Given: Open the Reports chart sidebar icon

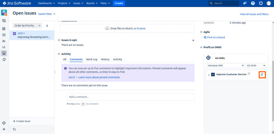Looking at the screenshot, I should click(x=4, y=47).
